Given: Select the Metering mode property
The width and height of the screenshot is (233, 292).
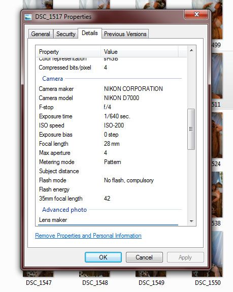Looking at the screenshot, I should (56, 162).
